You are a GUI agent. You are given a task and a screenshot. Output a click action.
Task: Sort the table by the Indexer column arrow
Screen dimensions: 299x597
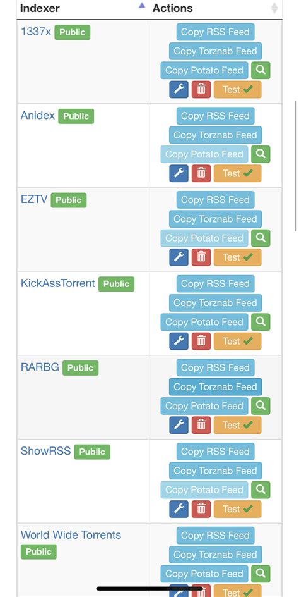click(x=142, y=5)
